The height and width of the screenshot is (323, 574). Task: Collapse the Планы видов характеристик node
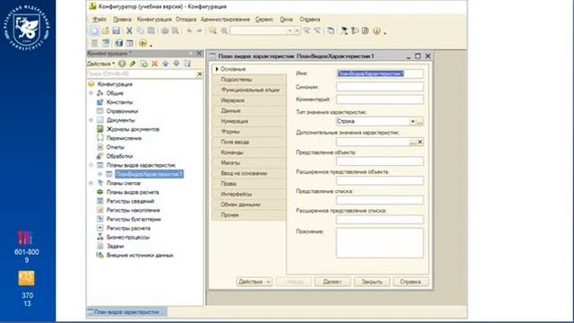pos(91,165)
